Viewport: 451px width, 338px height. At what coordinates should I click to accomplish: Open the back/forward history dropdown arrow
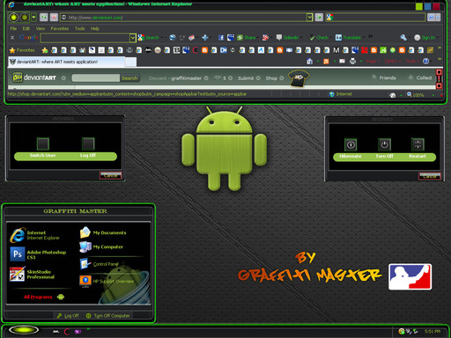[34, 18]
